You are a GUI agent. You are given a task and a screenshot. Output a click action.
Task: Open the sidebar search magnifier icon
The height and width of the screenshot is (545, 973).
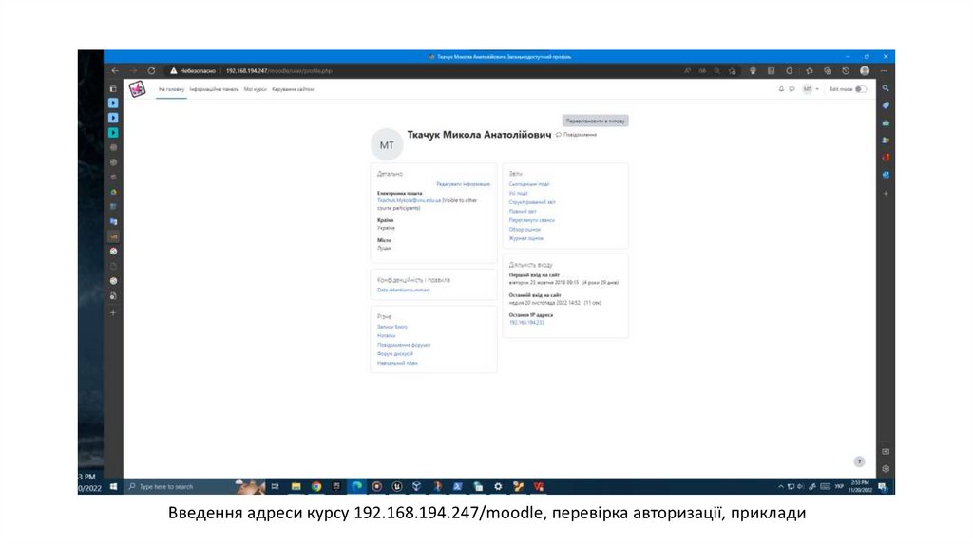tap(886, 88)
